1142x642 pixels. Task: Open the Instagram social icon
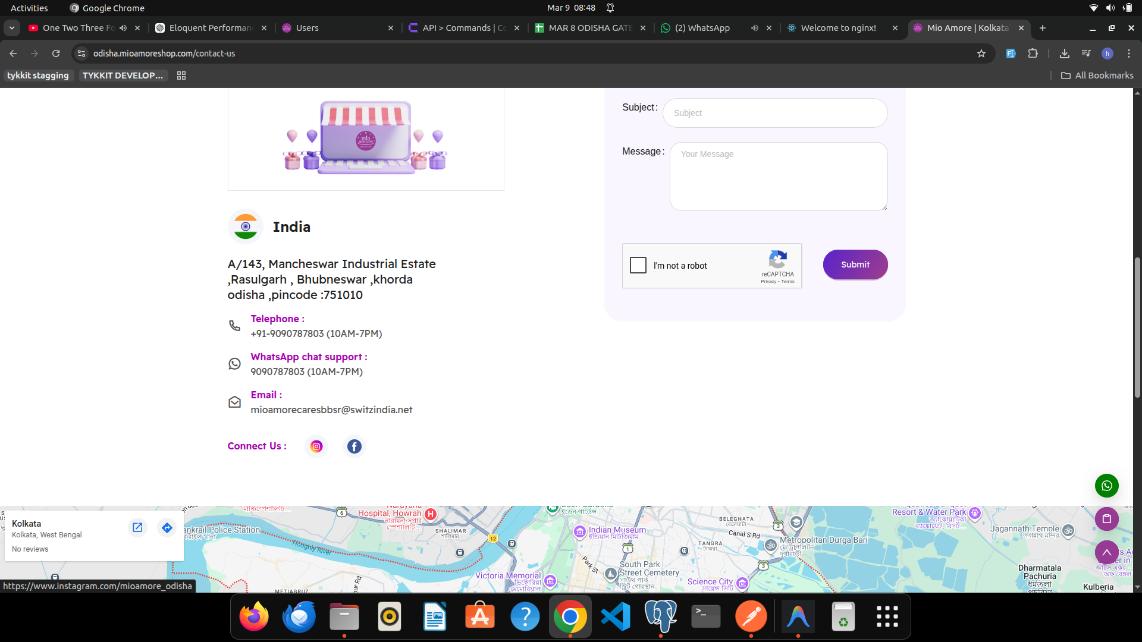coord(316,446)
